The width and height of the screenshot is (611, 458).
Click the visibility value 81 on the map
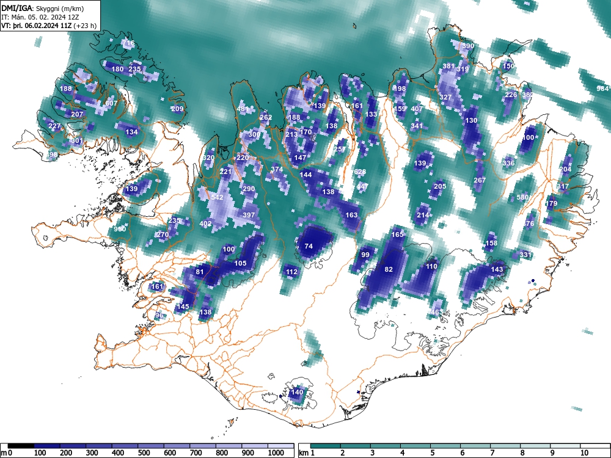click(200, 272)
